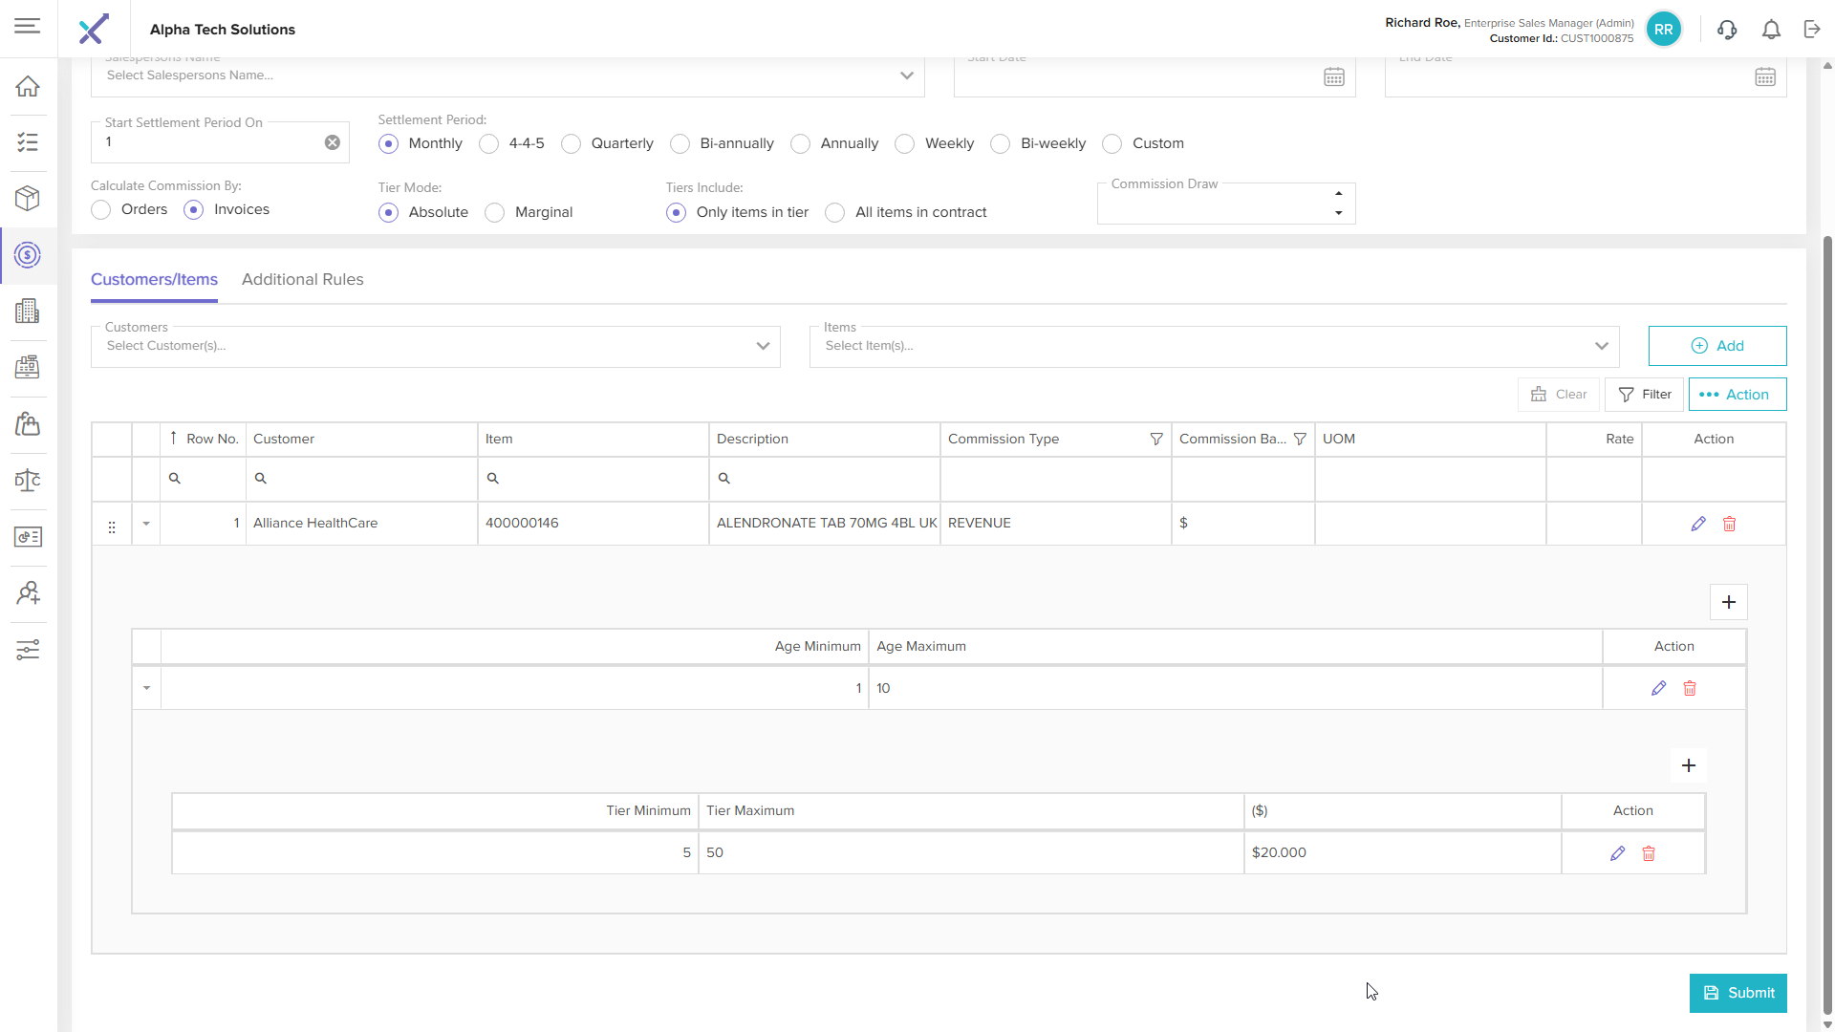The height and width of the screenshot is (1032, 1835).
Task: Select the Quarterly settlement period
Action: (x=572, y=144)
